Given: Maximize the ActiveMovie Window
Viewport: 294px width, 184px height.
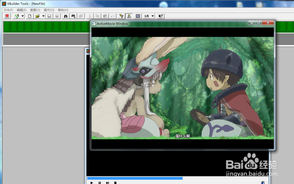Looking at the screenshot, I should click(258, 23).
